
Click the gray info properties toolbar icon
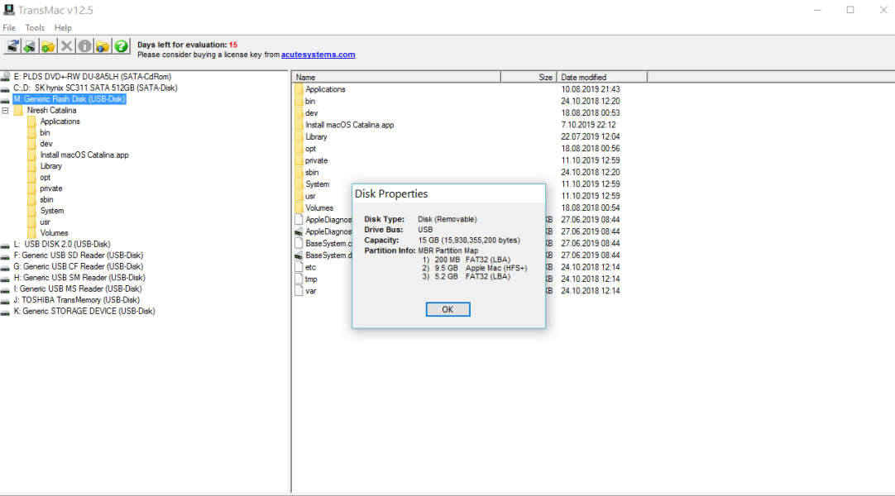pyautogui.click(x=84, y=46)
